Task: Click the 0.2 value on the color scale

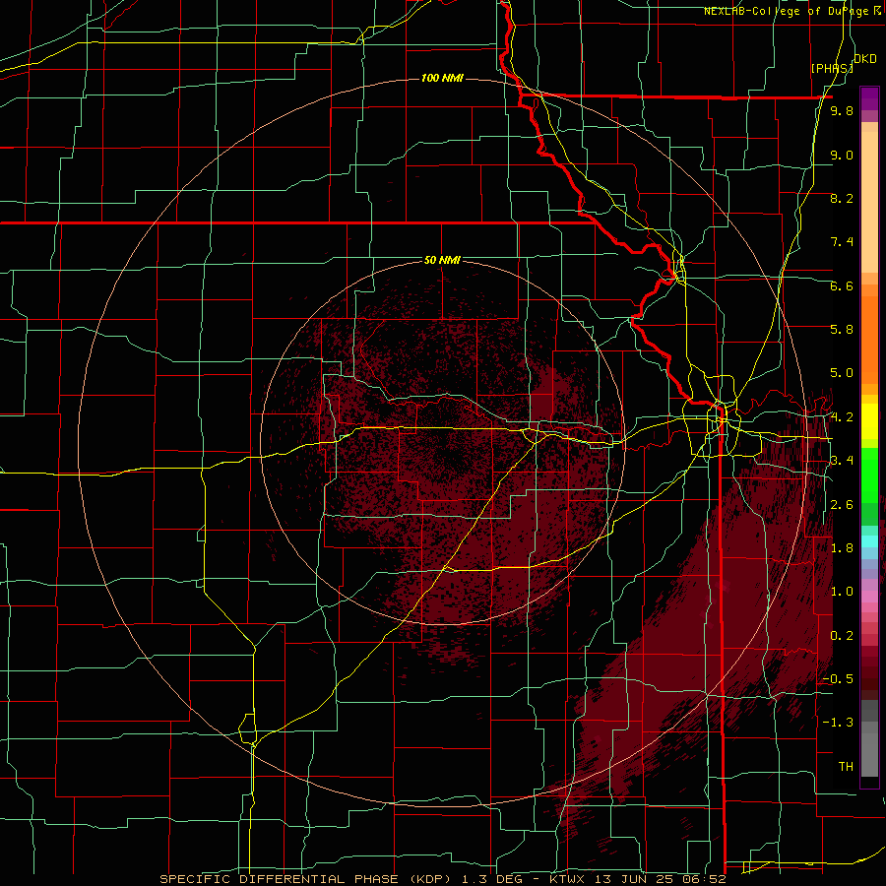Action: click(x=842, y=636)
